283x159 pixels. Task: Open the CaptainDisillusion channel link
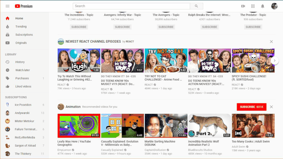click(x=155, y=150)
